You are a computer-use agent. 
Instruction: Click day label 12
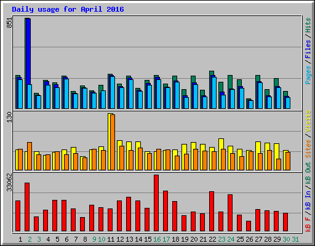point(120,239)
